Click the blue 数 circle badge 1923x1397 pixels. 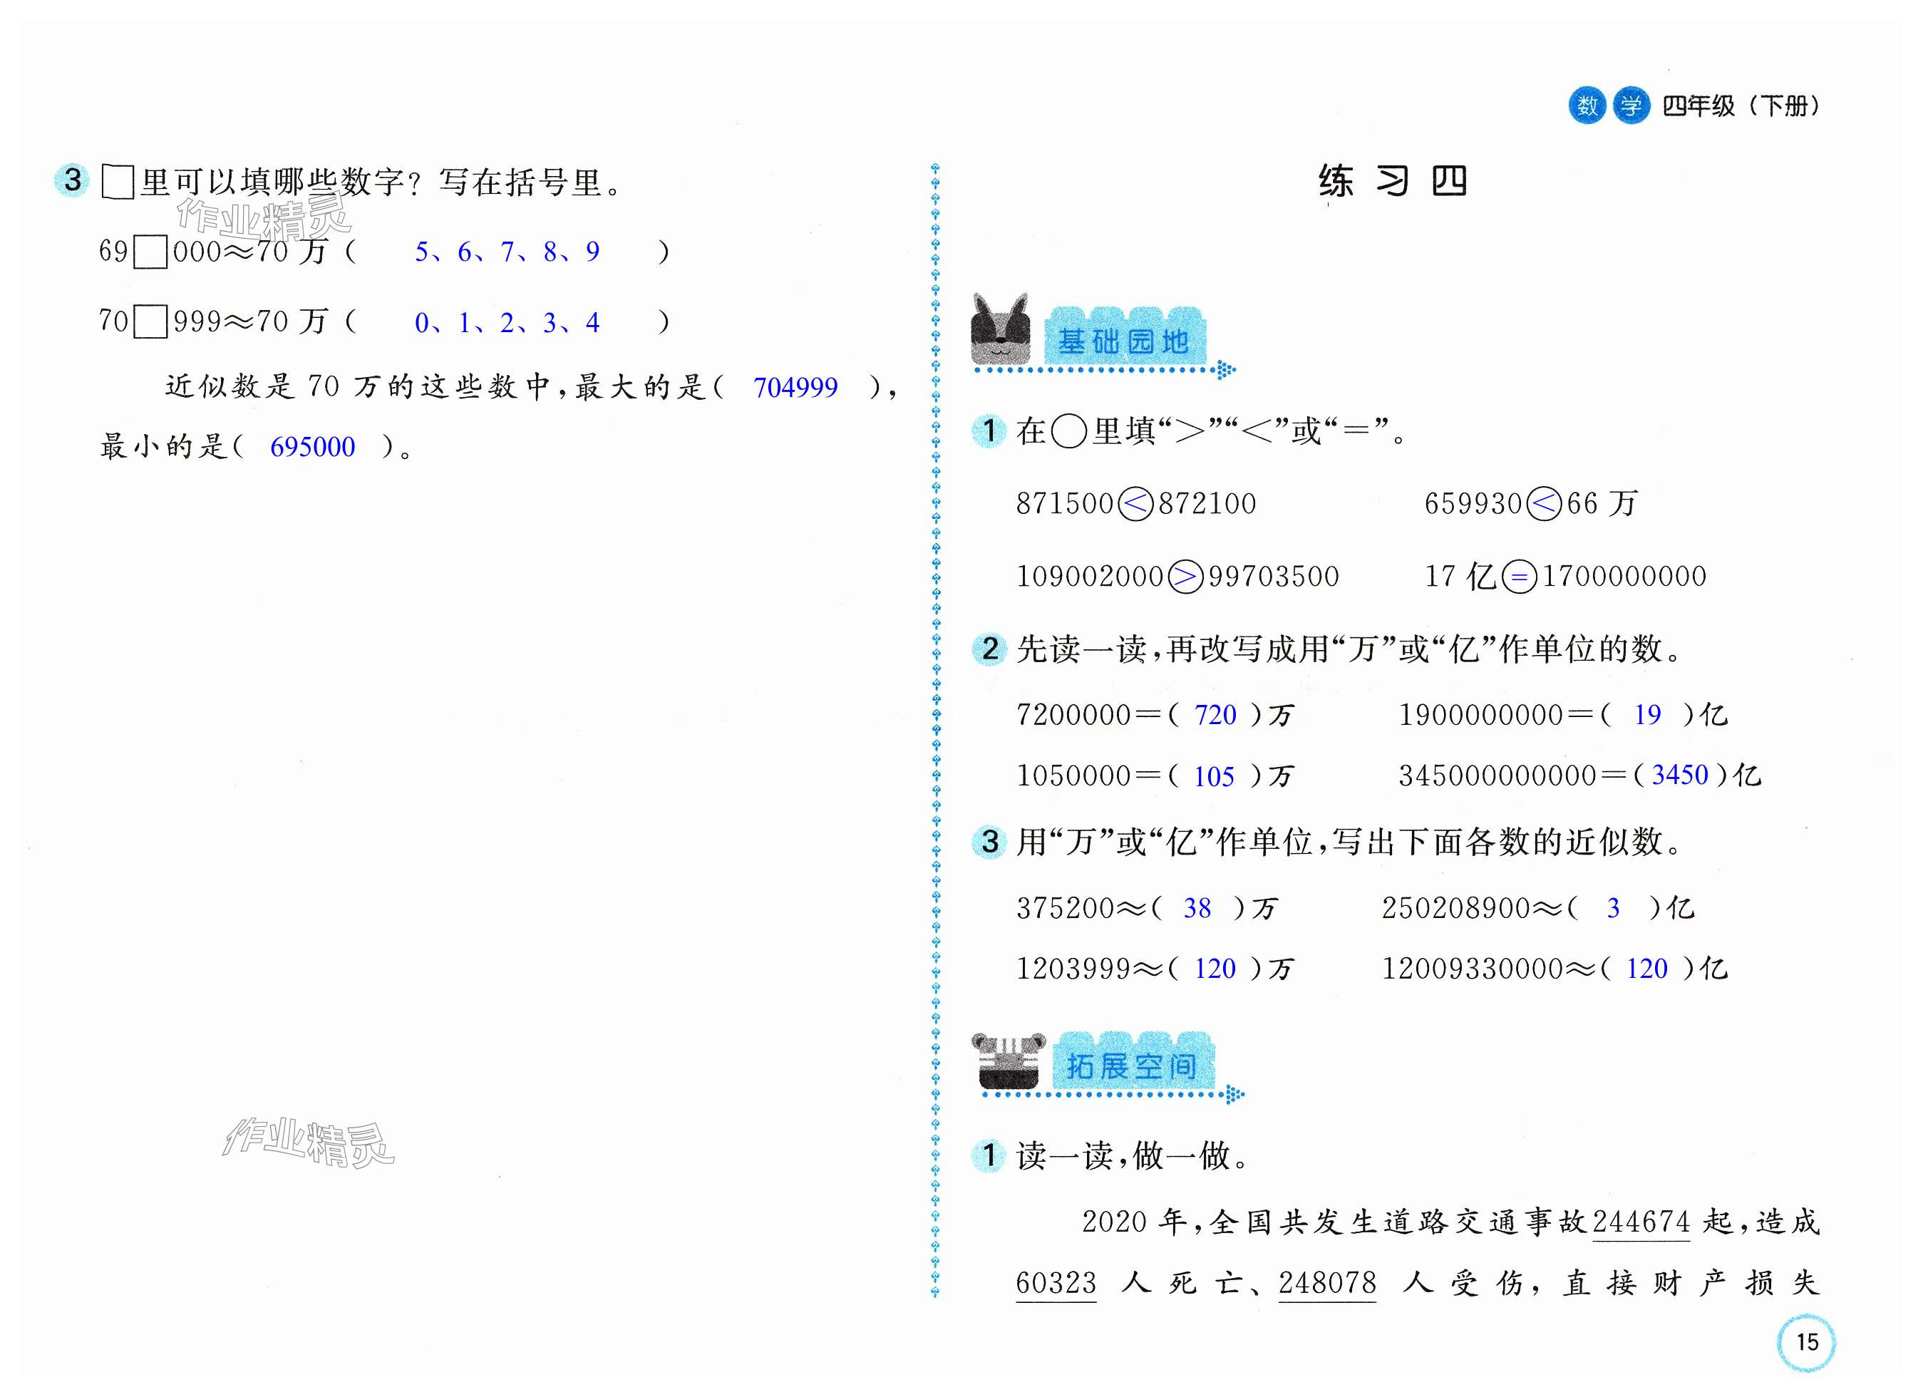[1587, 106]
